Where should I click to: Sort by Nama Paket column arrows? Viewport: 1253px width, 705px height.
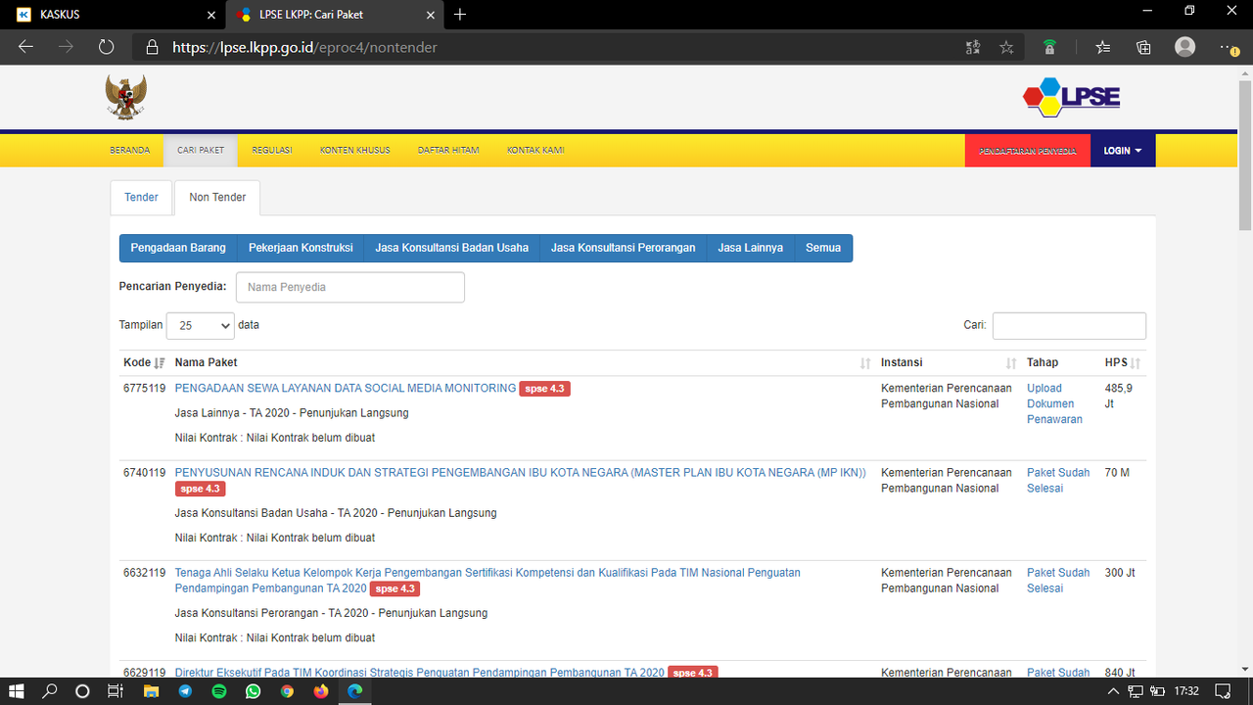coord(865,363)
